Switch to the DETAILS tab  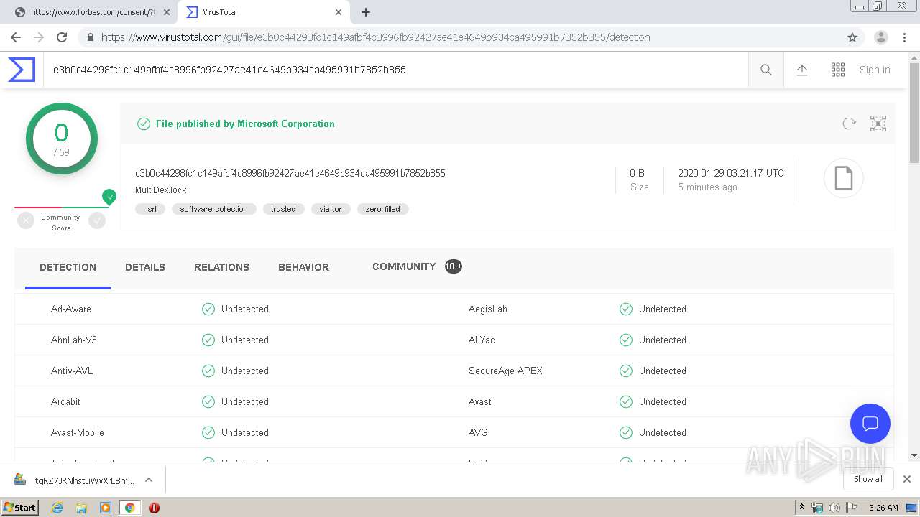pyautogui.click(x=145, y=267)
